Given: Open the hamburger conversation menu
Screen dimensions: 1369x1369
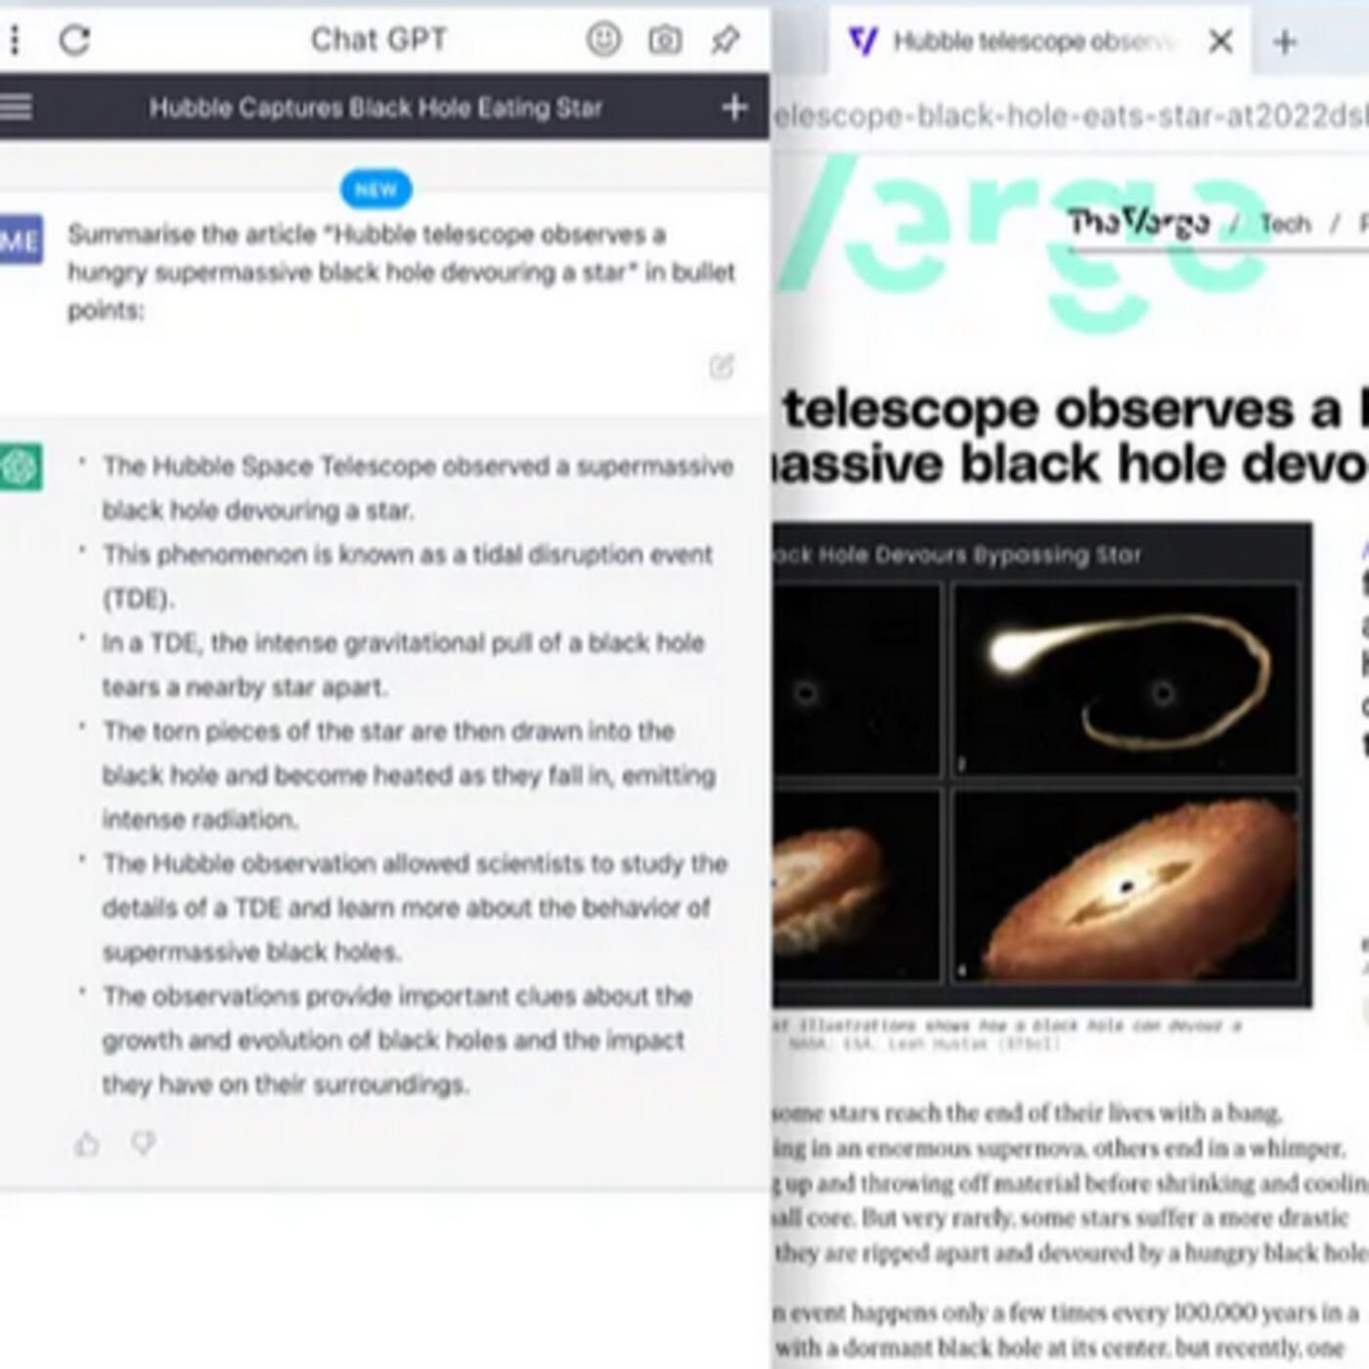Looking at the screenshot, I should (17, 107).
